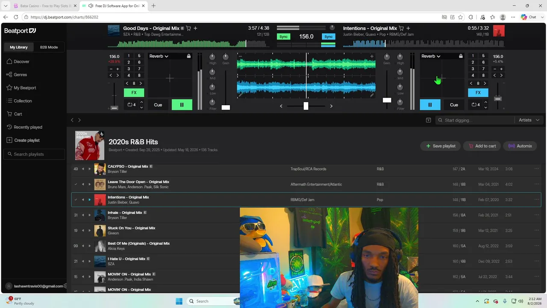The image size is (547, 308).
Task: Open My Beatport in the sidebar
Action: click(x=21, y=88)
